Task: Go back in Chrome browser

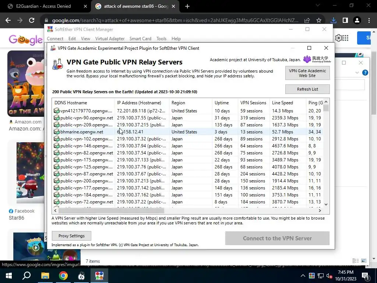Action: 8,20
